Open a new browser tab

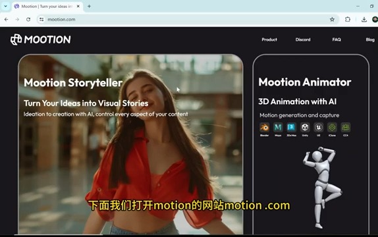pos(89,7)
